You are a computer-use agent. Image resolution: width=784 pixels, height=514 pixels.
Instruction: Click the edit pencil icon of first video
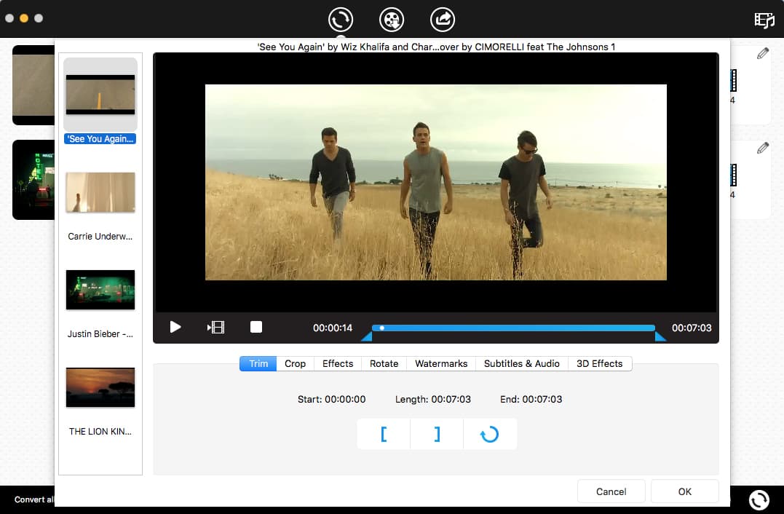762,53
